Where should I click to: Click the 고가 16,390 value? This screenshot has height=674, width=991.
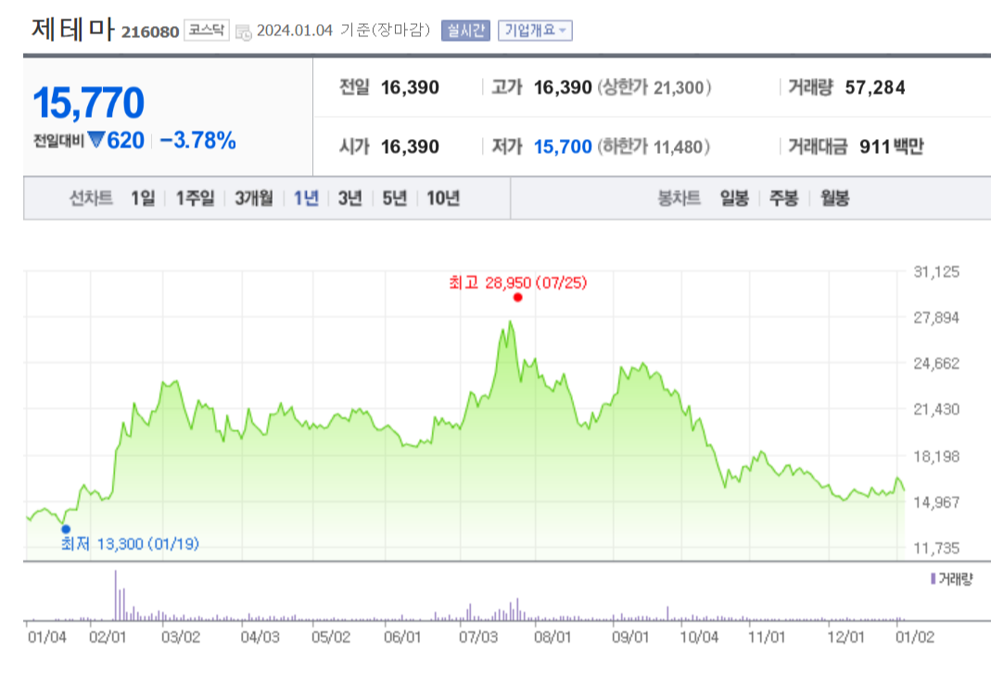[563, 87]
